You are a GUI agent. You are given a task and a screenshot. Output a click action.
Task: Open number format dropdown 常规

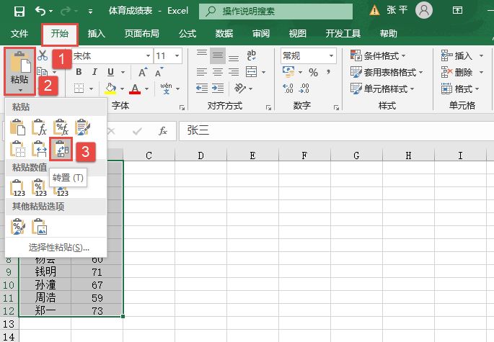[331, 56]
